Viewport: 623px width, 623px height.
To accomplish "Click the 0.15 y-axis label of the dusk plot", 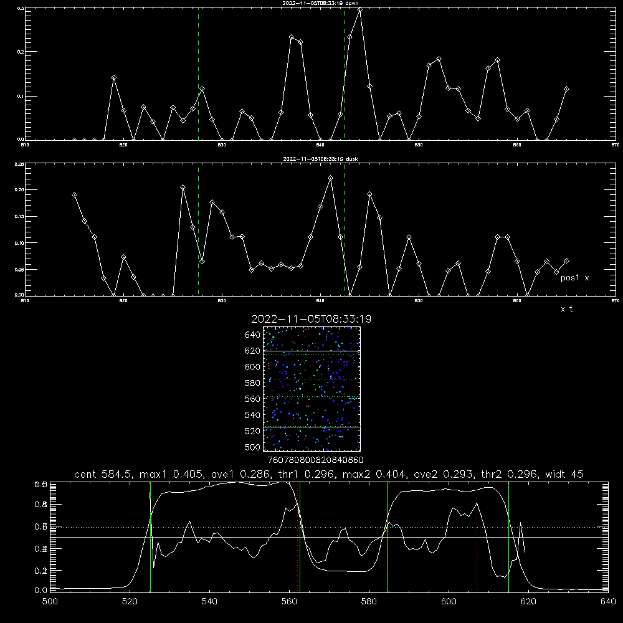I will (x=19, y=217).
